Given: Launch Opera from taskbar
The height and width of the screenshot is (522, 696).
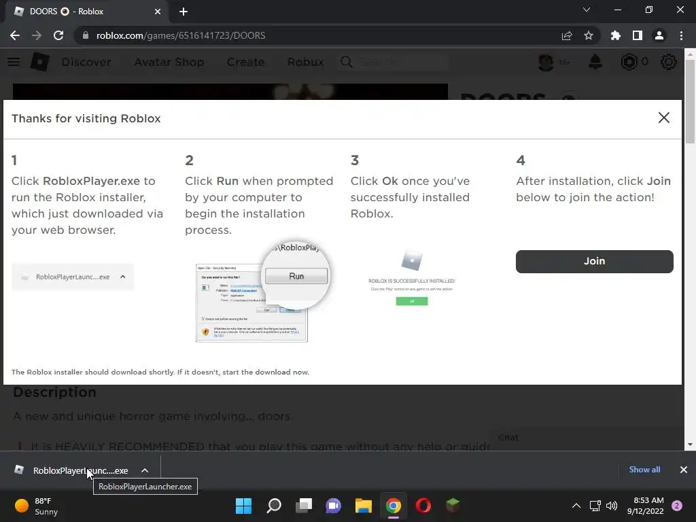Looking at the screenshot, I should 423,506.
